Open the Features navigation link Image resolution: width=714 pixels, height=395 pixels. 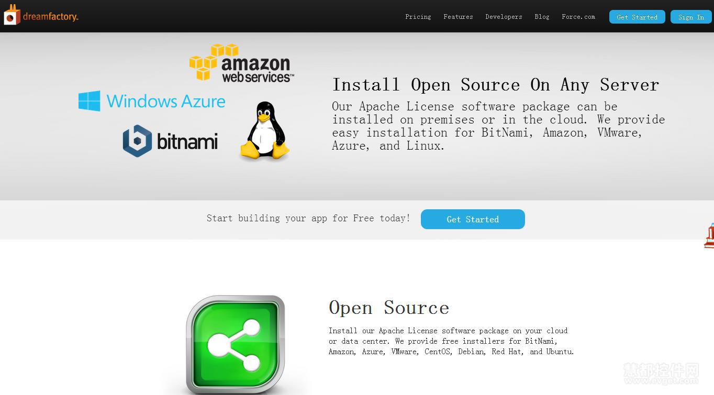458,17
